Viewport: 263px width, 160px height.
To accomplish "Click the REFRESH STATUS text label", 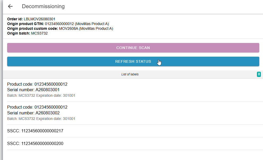I will [x=133, y=61].
